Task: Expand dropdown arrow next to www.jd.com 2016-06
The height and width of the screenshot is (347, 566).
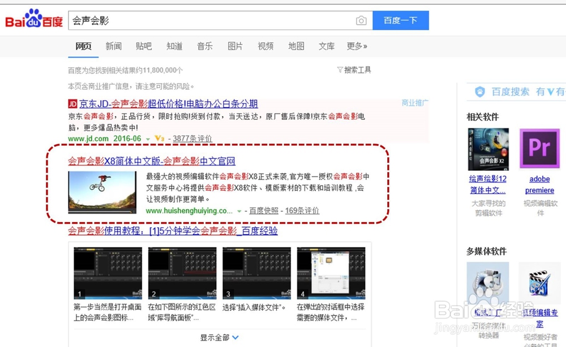Action: [148, 139]
